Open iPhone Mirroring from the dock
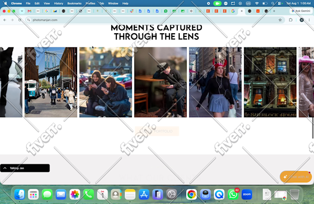The width and height of the screenshot is (314, 204). tap(157, 194)
